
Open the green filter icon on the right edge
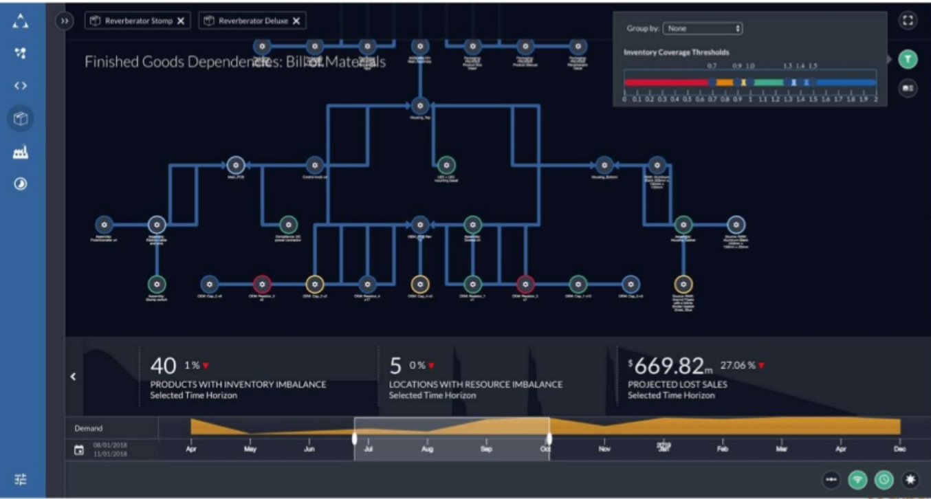coord(907,60)
